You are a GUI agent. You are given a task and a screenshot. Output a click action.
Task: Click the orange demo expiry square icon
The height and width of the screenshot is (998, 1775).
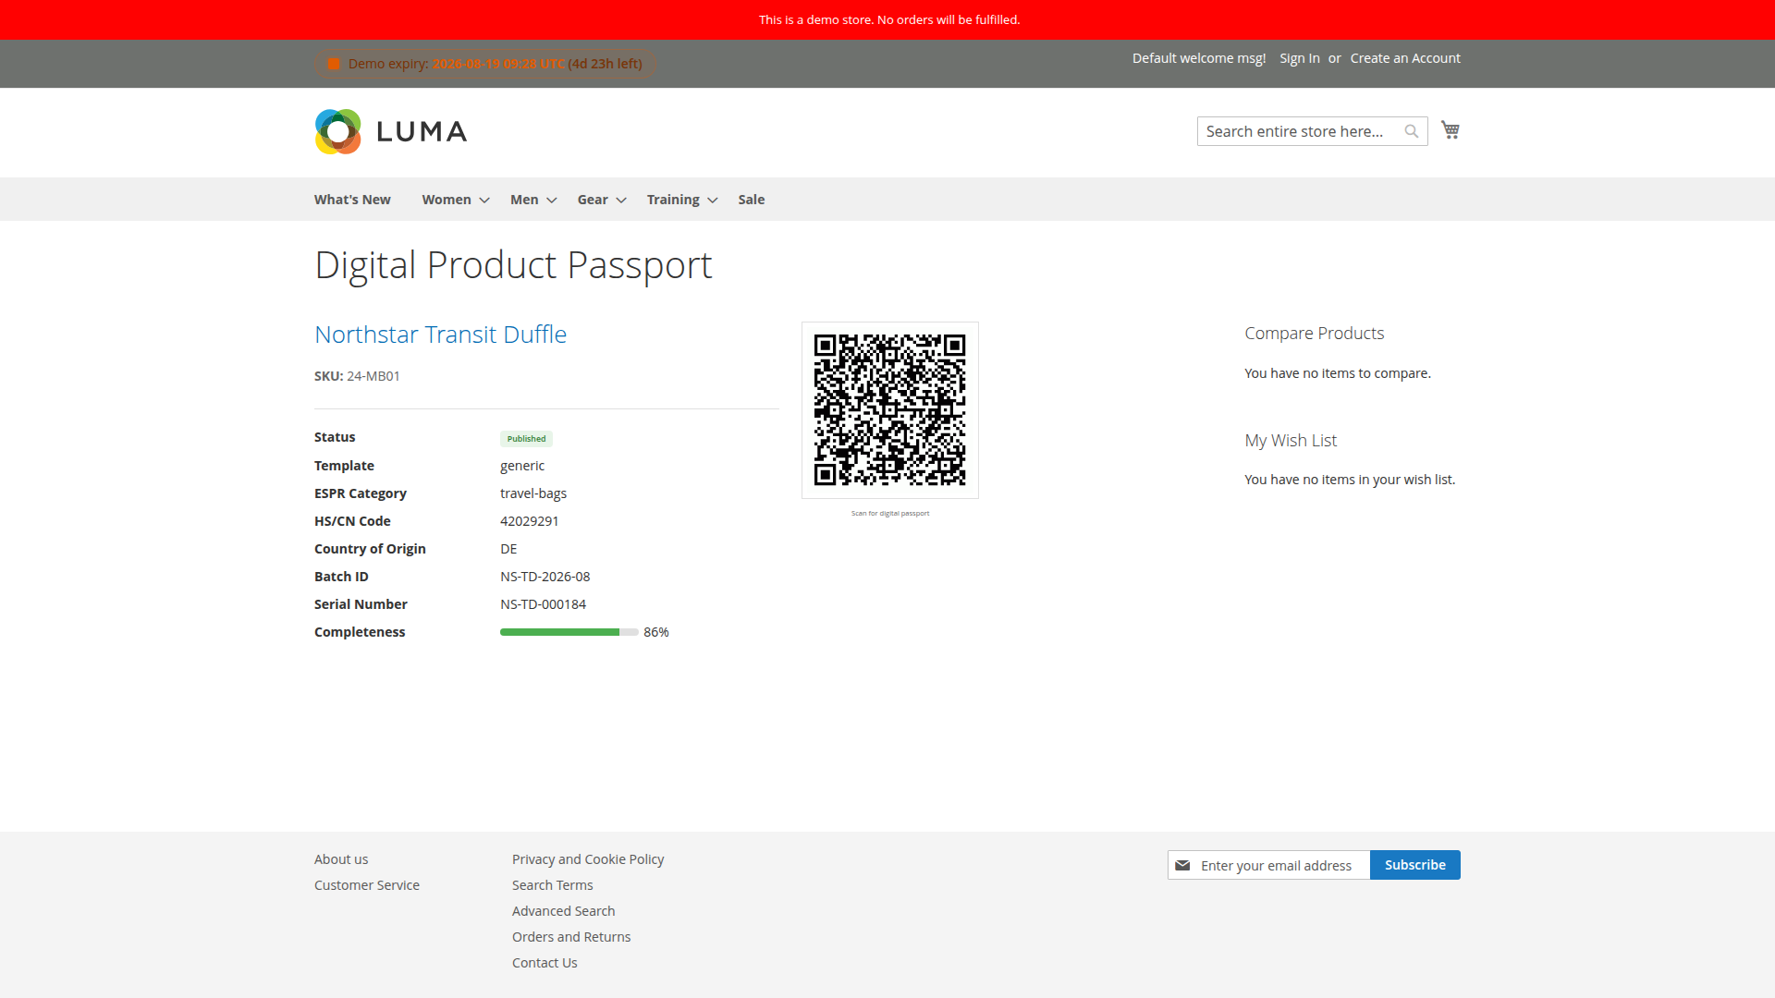point(334,64)
